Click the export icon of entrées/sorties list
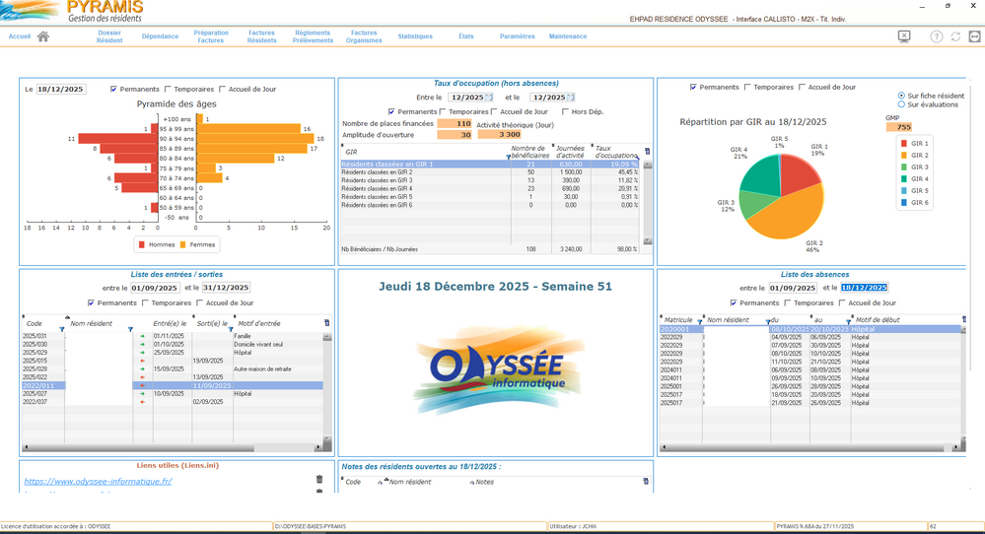Image resolution: width=985 pixels, height=534 pixels. click(327, 323)
